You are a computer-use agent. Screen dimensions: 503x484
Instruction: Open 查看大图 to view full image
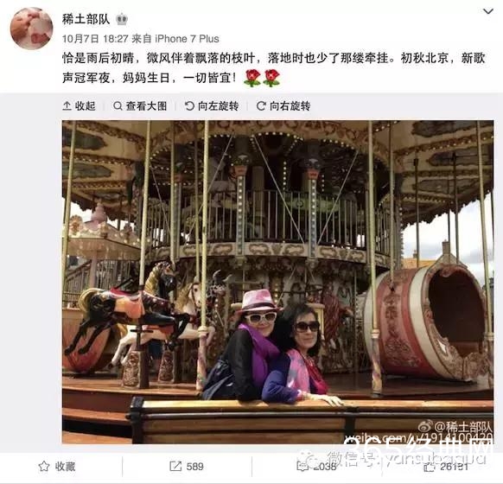[x=140, y=105]
